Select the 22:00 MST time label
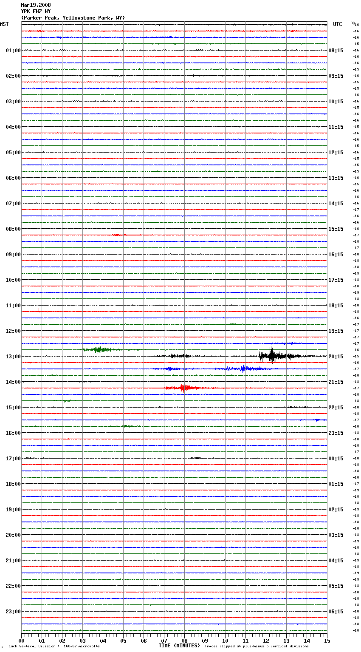The height and width of the screenshot is (652, 361). [13, 586]
